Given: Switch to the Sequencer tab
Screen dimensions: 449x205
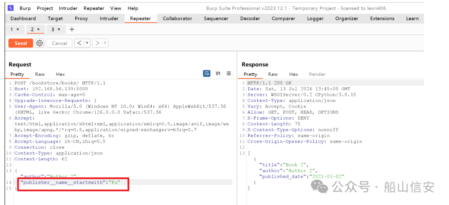Looking at the screenshot, I should point(216,19).
